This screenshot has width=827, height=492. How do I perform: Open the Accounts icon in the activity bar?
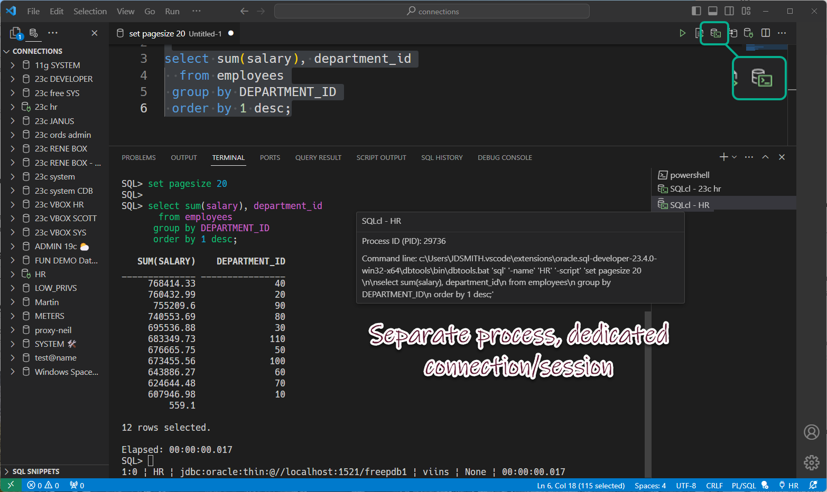coord(812,432)
